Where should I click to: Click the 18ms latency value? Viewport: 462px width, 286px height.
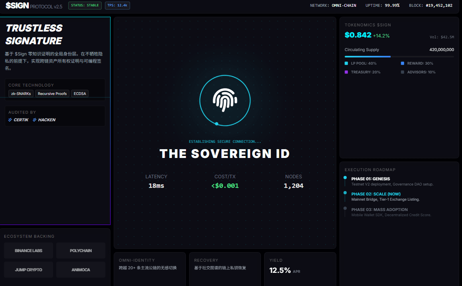click(x=156, y=186)
